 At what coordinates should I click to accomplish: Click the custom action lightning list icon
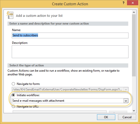(x=10, y=15)
